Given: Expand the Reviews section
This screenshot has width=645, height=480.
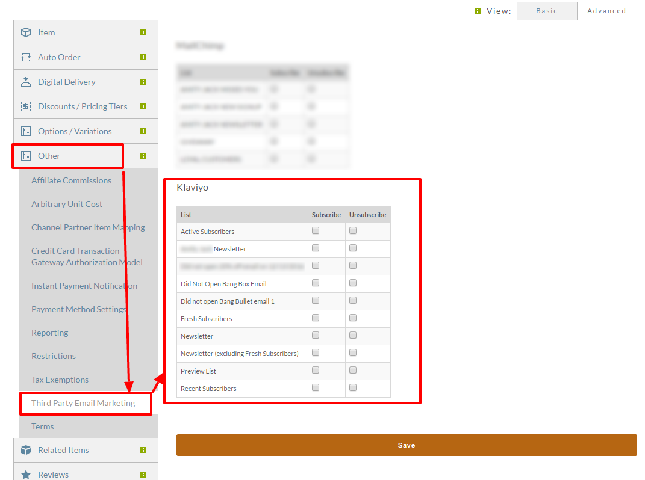Looking at the screenshot, I should coord(86,473).
